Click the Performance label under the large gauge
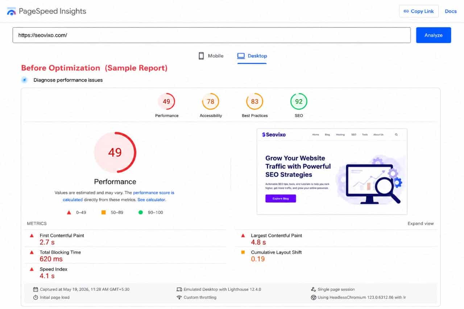 [115, 182]
